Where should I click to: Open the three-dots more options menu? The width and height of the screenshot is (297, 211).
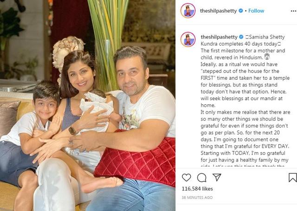point(293,11)
